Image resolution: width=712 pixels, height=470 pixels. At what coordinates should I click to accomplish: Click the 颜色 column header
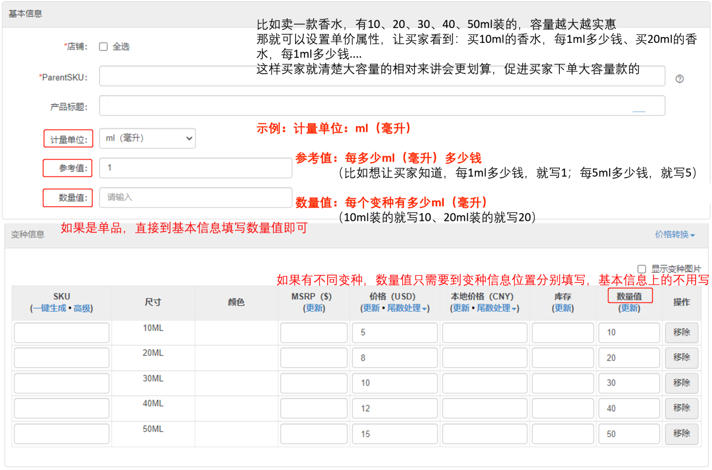click(236, 302)
